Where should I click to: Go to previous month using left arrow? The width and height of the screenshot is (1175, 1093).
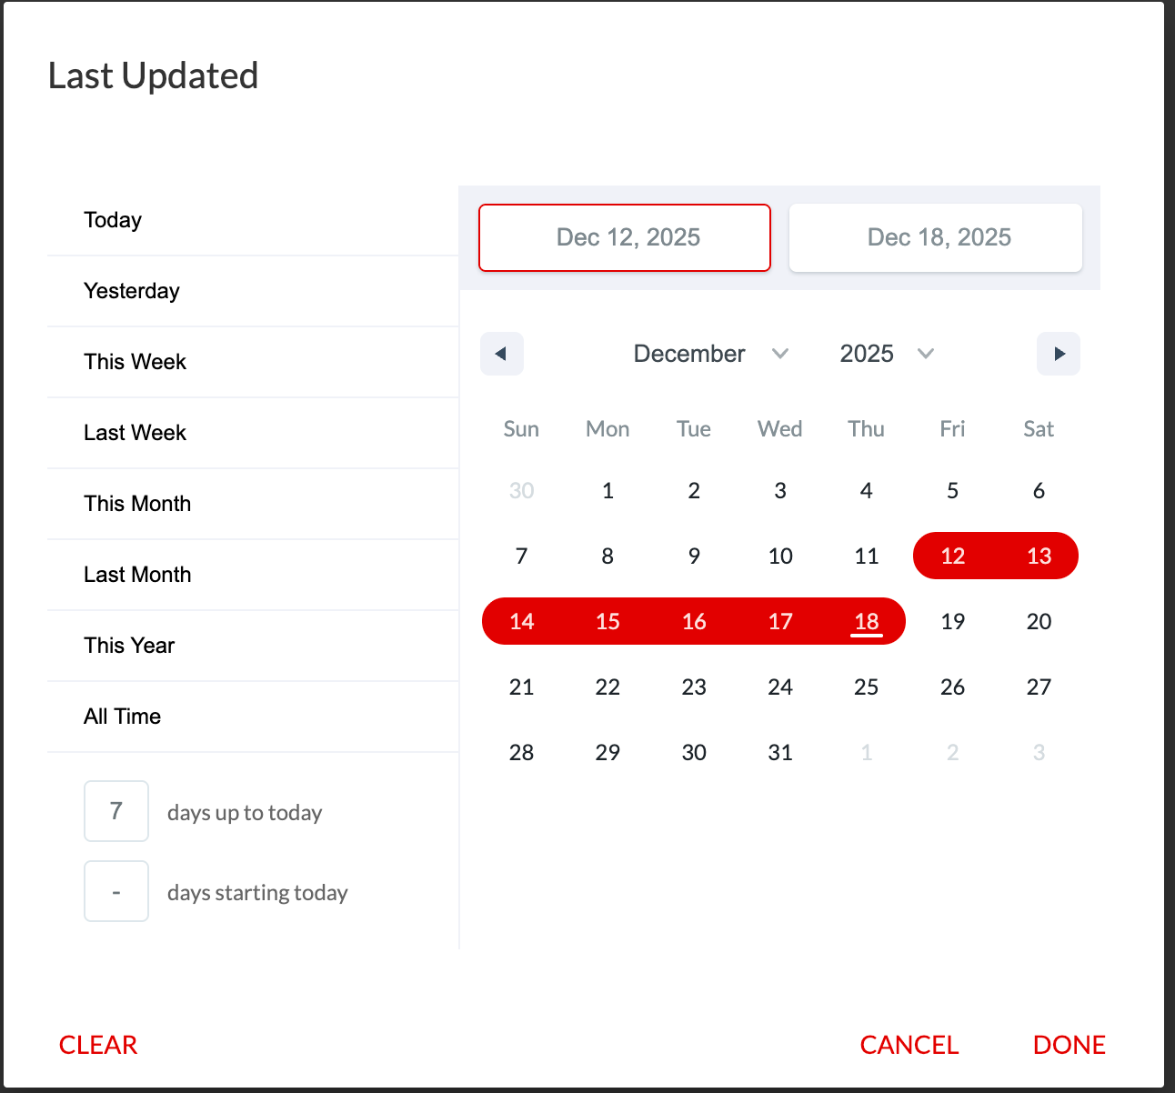click(x=501, y=354)
